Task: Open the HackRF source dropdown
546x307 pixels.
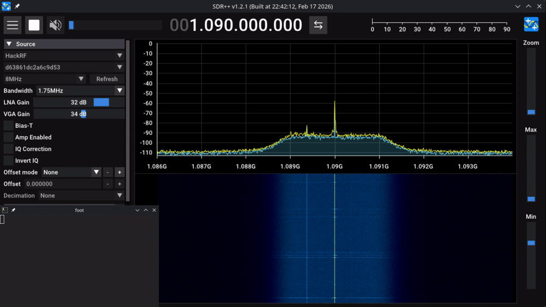Action: [x=64, y=56]
